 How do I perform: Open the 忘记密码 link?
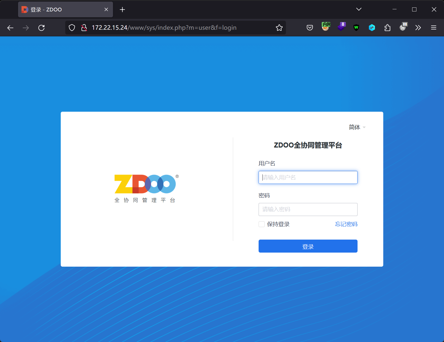tap(346, 224)
